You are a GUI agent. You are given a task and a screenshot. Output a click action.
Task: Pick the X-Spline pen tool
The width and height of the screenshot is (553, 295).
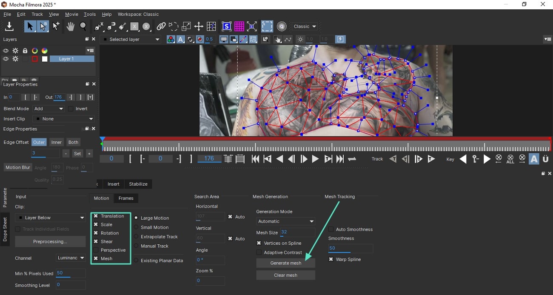99,26
